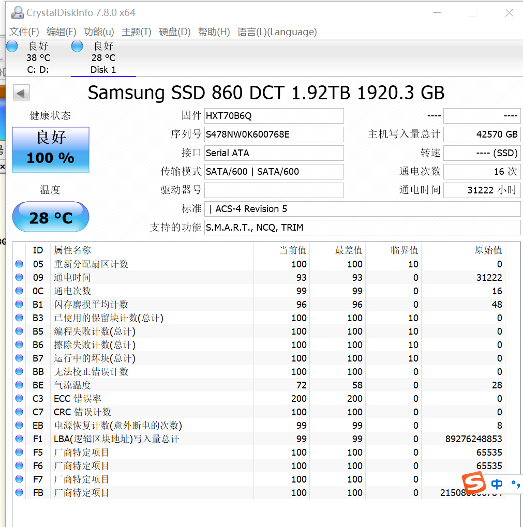This screenshot has height=527, width=523.
Task: Open the 硬盘(D) menu
Action: coord(174,32)
